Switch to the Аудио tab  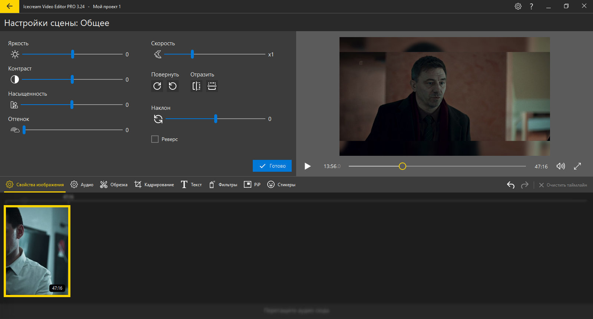coord(82,184)
